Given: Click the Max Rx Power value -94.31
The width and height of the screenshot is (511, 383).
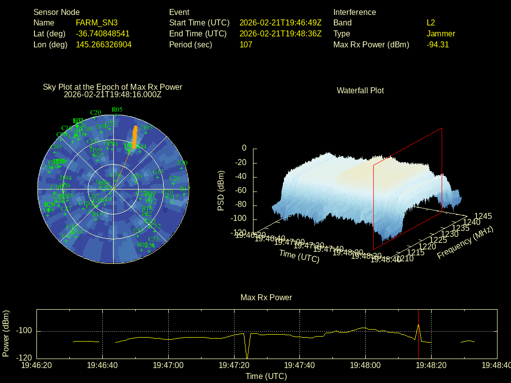Looking at the screenshot, I should (438, 45).
